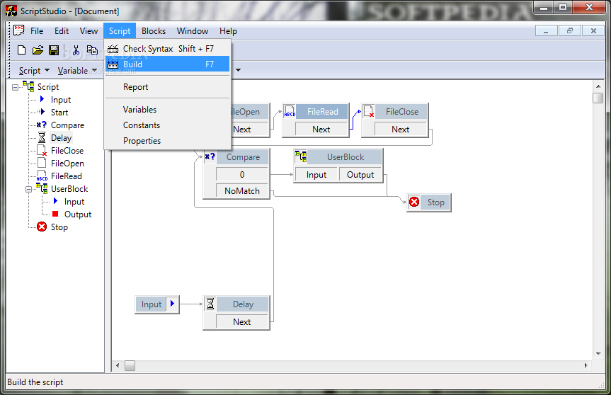Open the Window menu
The width and height of the screenshot is (611, 395).
tap(193, 30)
